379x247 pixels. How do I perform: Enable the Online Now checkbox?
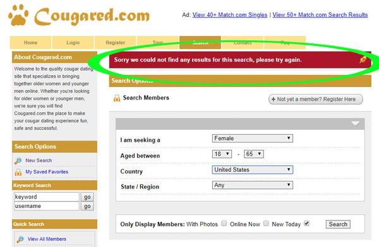tap(266, 223)
